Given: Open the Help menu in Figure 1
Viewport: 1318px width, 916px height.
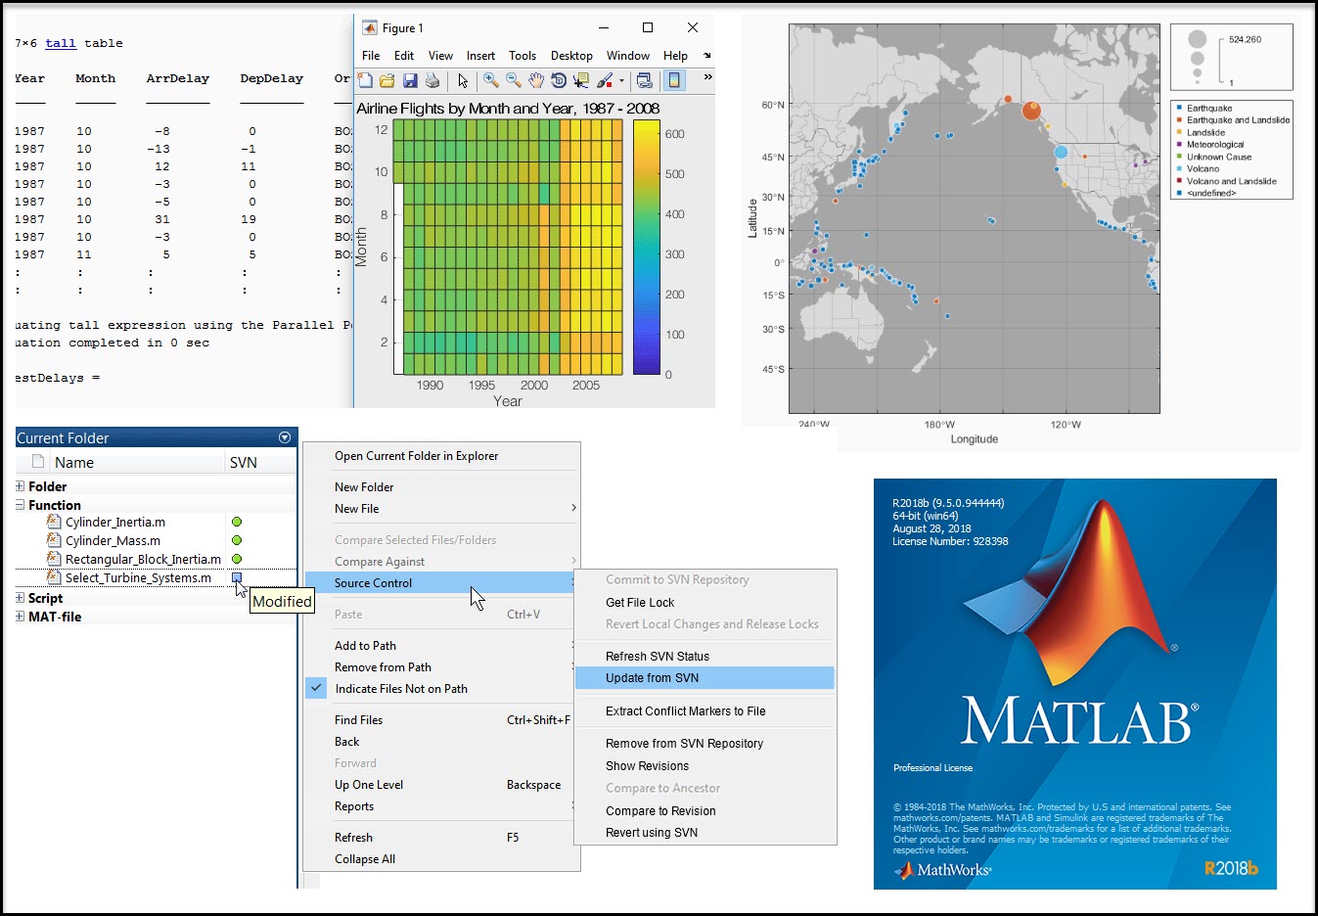Looking at the screenshot, I should pyautogui.click(x=675, y=56).
